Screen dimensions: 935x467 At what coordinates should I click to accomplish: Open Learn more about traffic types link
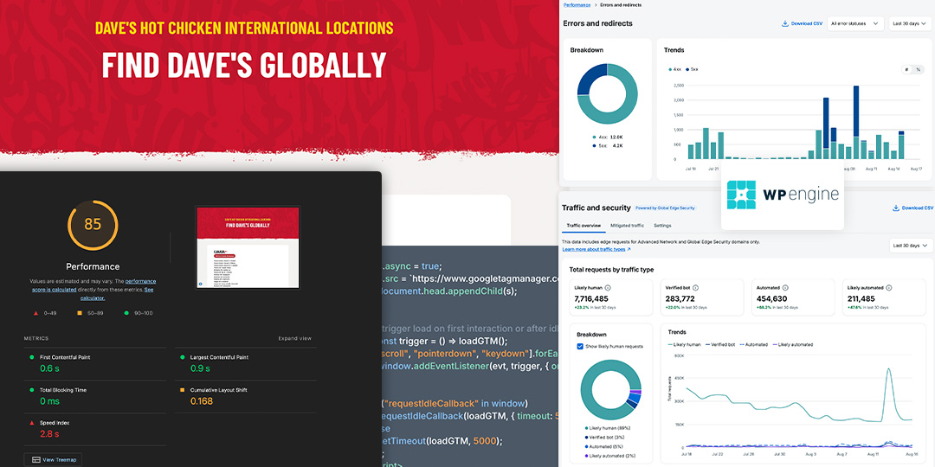(x=594, y=250)
